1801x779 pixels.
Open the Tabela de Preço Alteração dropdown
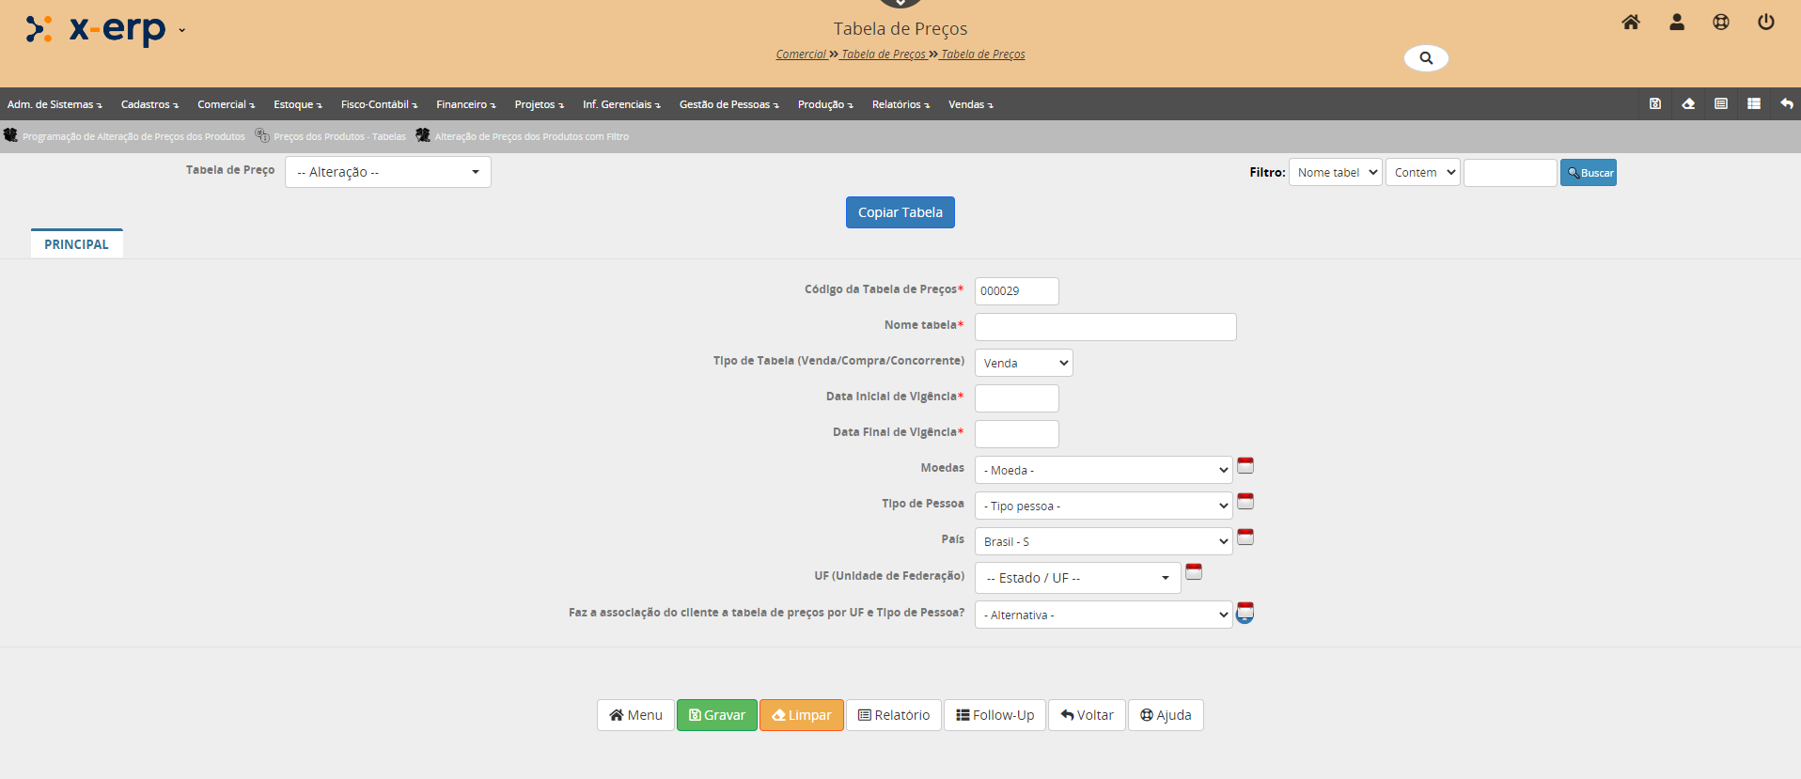[x=387, y=172]
